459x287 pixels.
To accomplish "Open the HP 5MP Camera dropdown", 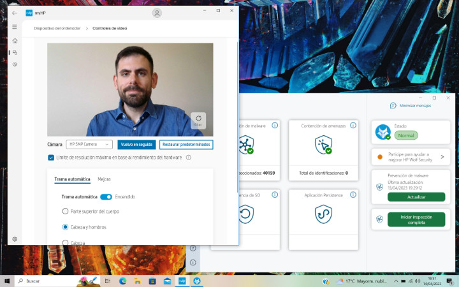I will pos(89,144).
